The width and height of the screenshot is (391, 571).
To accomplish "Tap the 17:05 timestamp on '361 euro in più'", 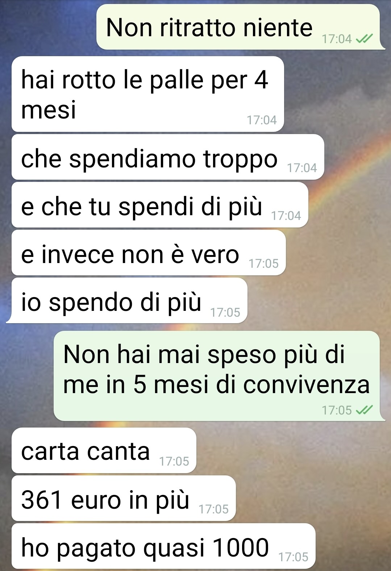I will click(x=214, y=509).
